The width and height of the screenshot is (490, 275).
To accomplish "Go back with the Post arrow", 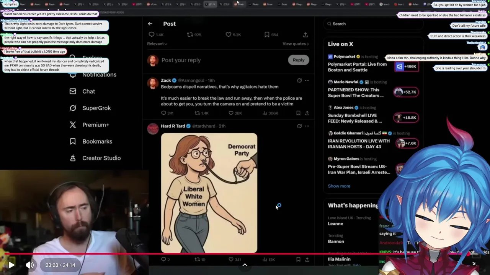I will pyautogui.click(x=150, y=24).
